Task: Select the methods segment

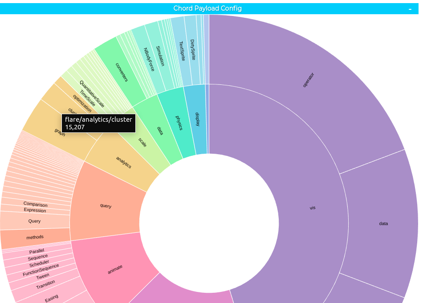Action: [35, 238]
